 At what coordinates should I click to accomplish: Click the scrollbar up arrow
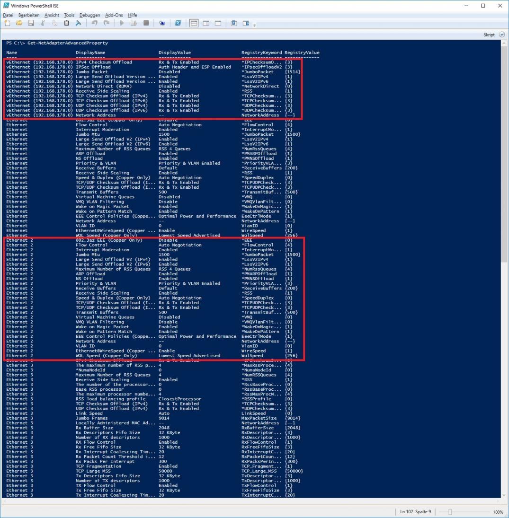pyautogui.click(x=504, y=43)
